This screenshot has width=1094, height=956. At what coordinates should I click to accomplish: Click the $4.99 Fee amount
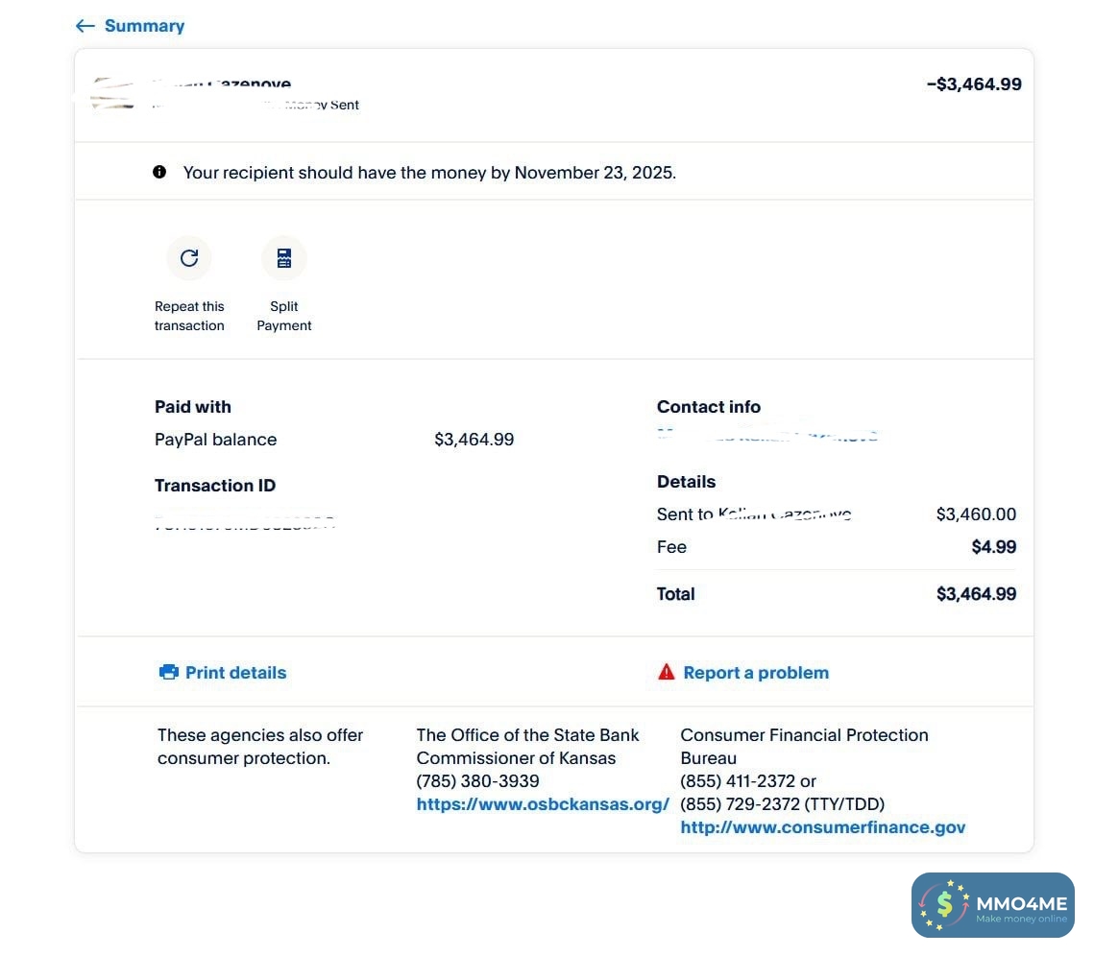pyautogui.click(x=994, y=547)
